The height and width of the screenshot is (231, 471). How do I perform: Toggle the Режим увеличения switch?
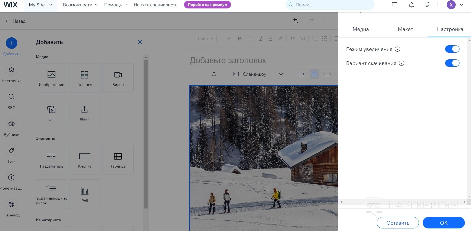pos(452,49)
